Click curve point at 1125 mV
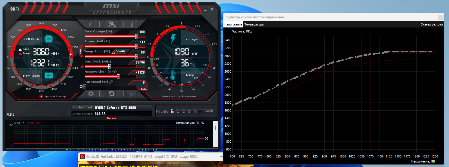 [389, 52]
